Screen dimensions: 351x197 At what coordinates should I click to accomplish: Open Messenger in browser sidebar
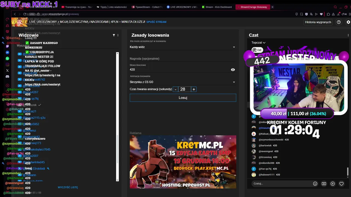[7, 53]
